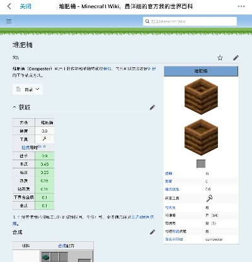Click the empty composter image
The height and width of the screenshot is (262, 252).
[x=201, y=96]
